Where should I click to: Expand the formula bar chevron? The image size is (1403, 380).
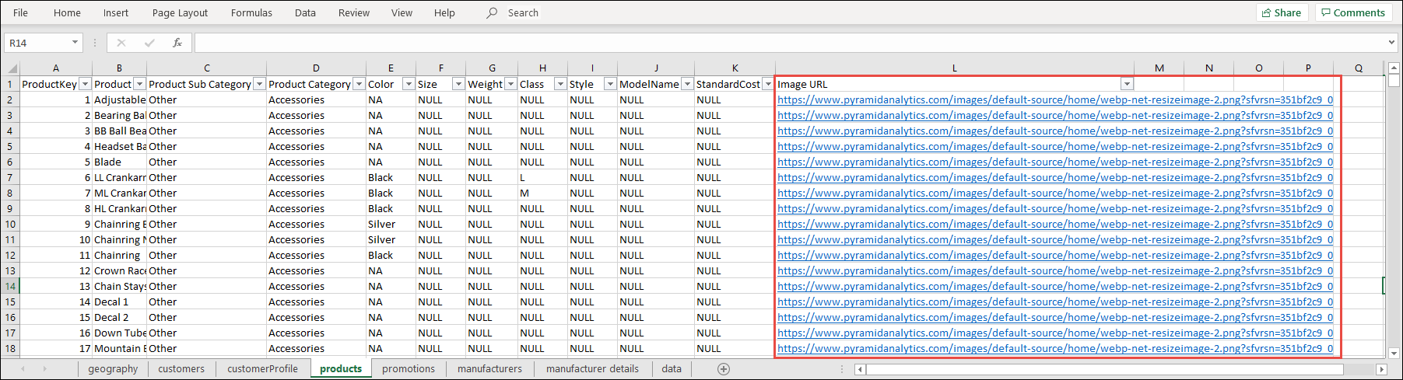click(x=1391, y=43)
